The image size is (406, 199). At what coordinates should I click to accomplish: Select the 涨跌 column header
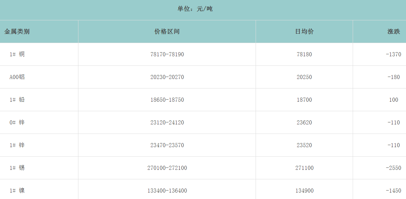[393, 32]
